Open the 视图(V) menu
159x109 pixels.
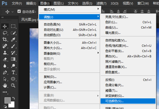pos(128,4)
